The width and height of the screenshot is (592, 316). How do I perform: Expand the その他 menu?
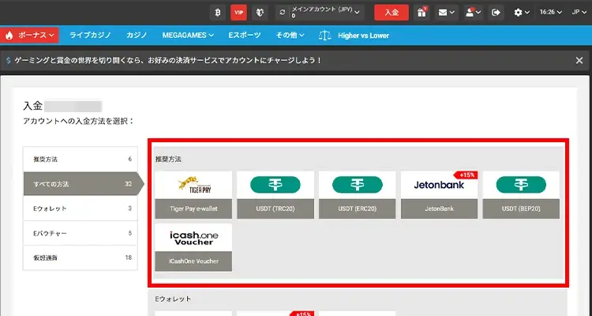click(290, 35)
